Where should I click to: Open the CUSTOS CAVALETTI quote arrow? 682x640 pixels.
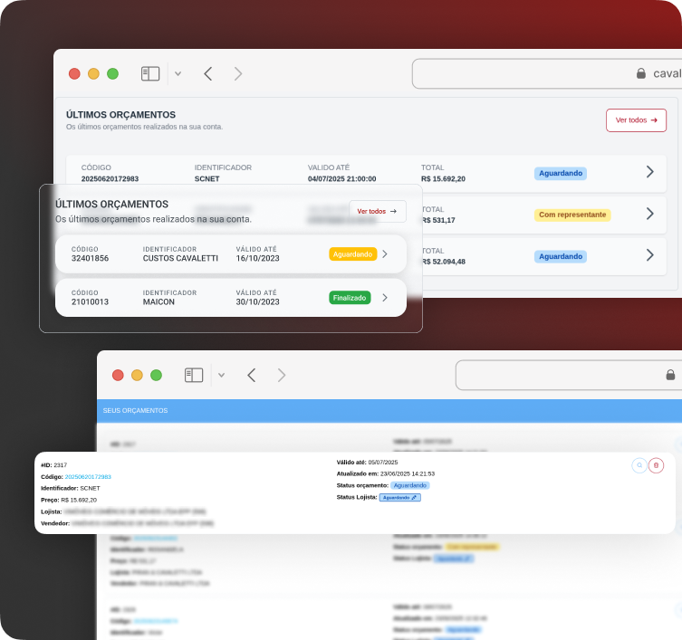coord(385,254)
